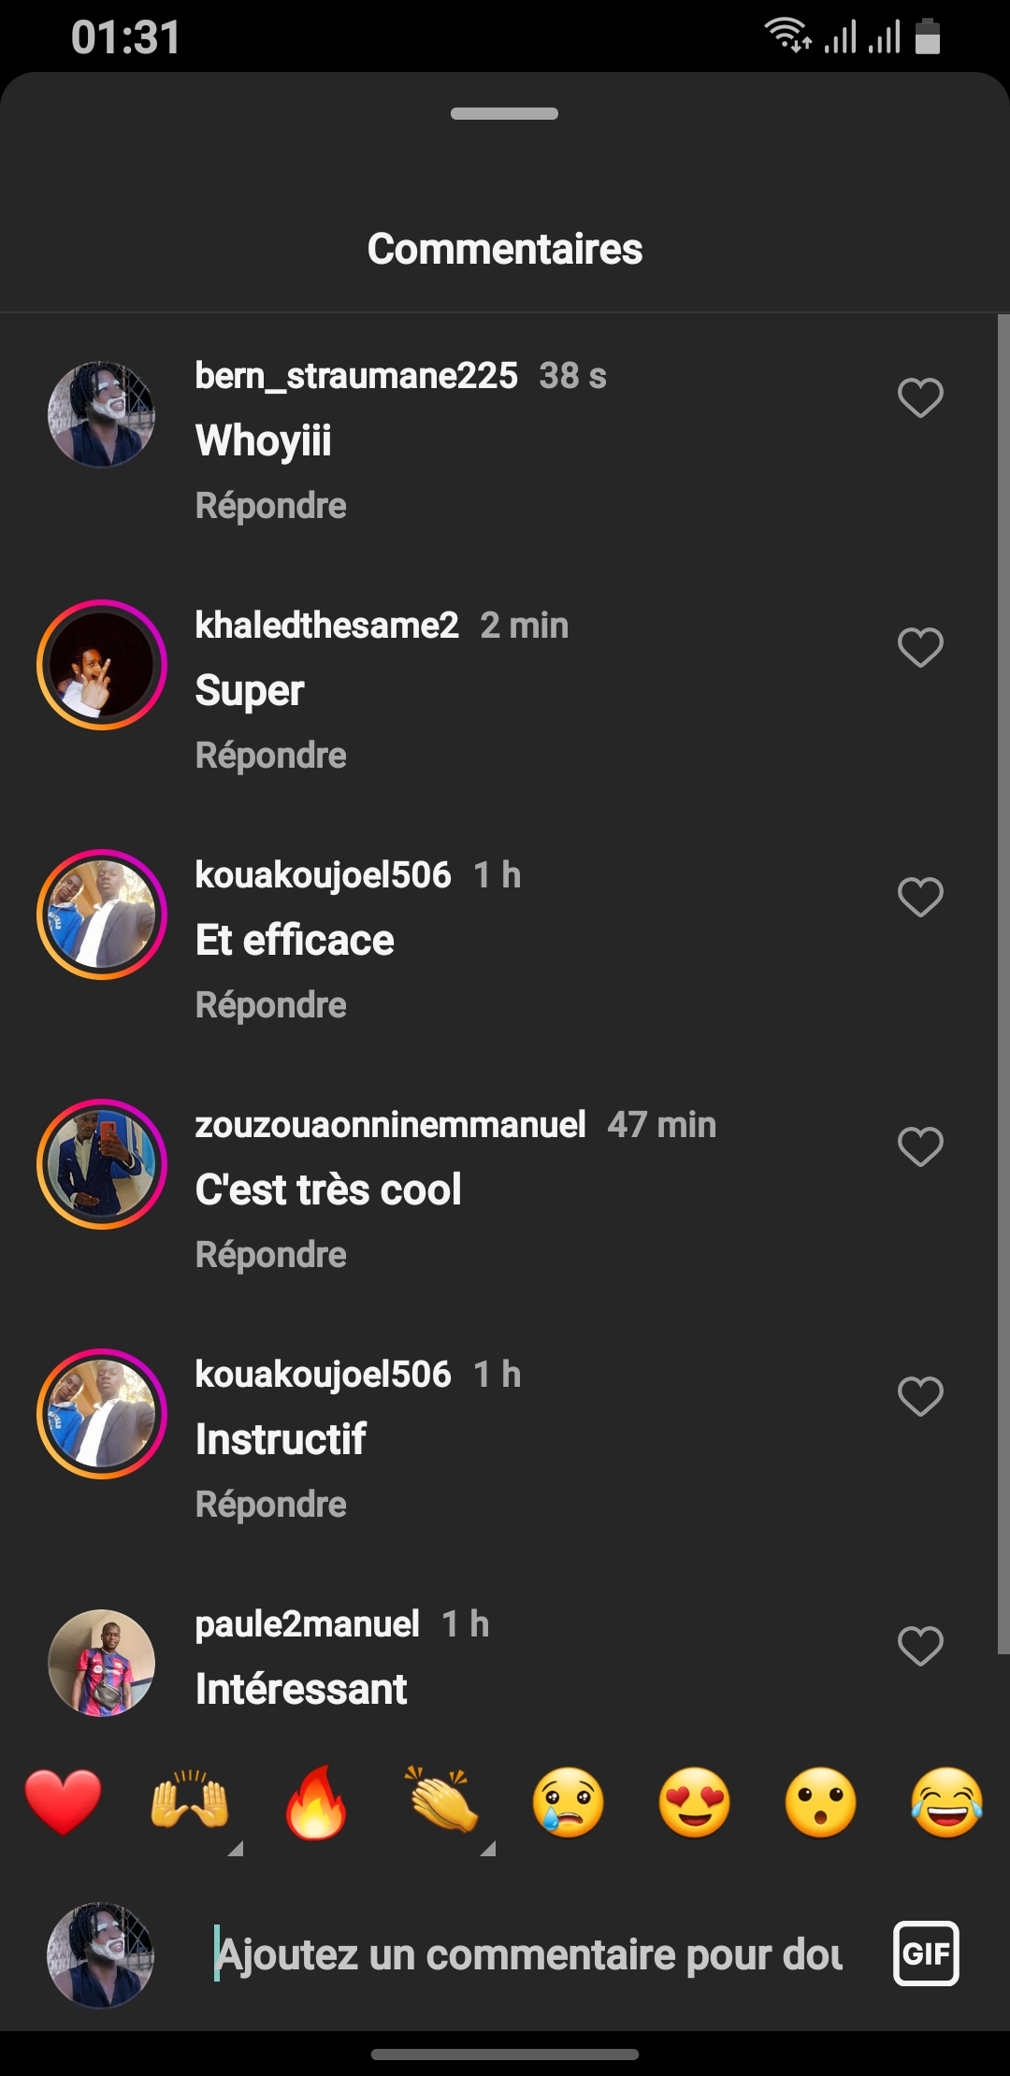View khaledthesame2's story from avatar
Screen dimensions: 1010x2076
click(x=101, y=665)
